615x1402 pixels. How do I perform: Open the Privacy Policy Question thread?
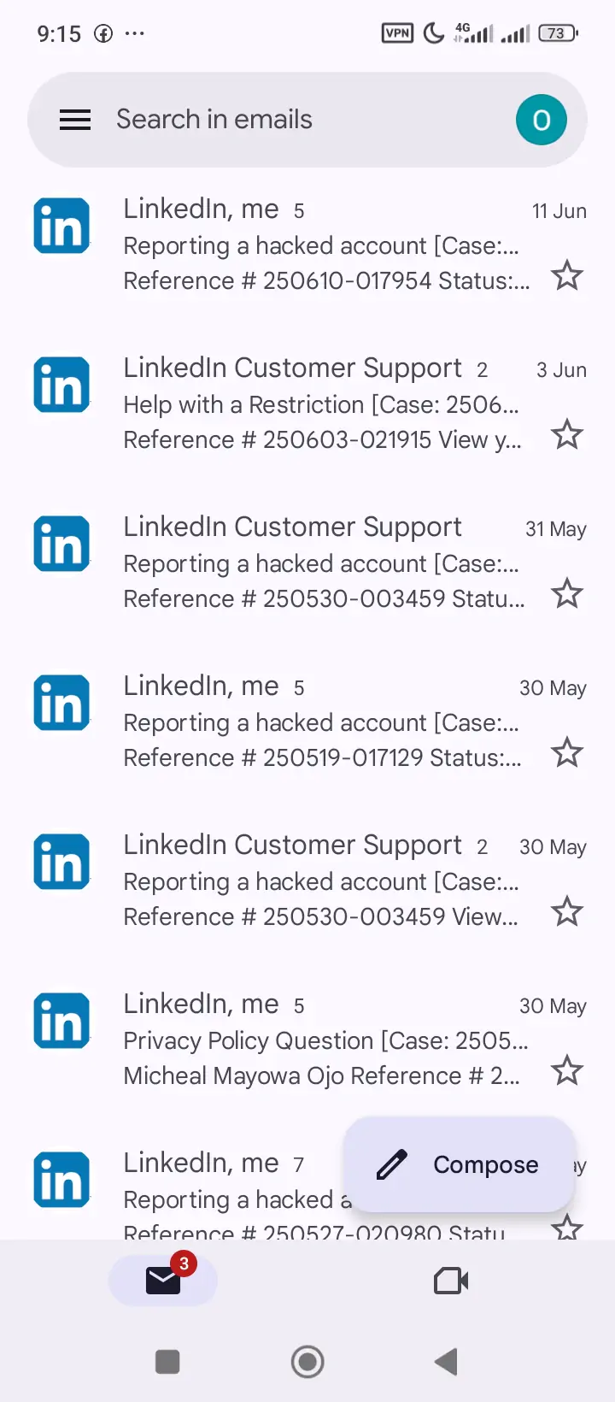[x=325, y=1040]
